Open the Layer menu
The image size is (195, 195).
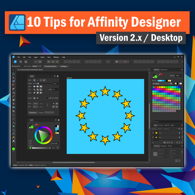tap(36, 57)
